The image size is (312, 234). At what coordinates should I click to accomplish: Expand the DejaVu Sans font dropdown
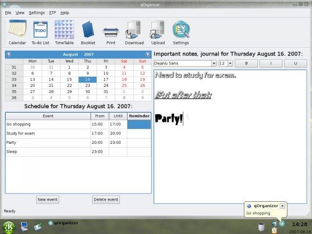(x=214, y=63)
